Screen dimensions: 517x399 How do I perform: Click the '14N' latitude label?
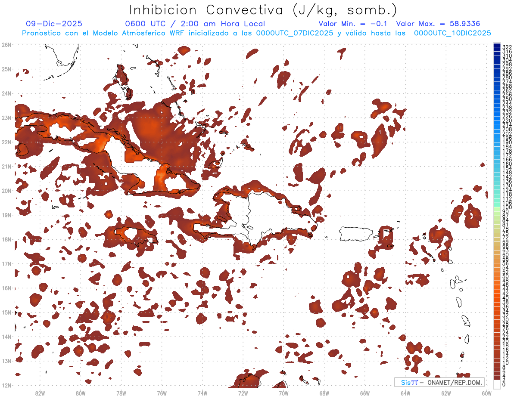click(x=6, y=337)
